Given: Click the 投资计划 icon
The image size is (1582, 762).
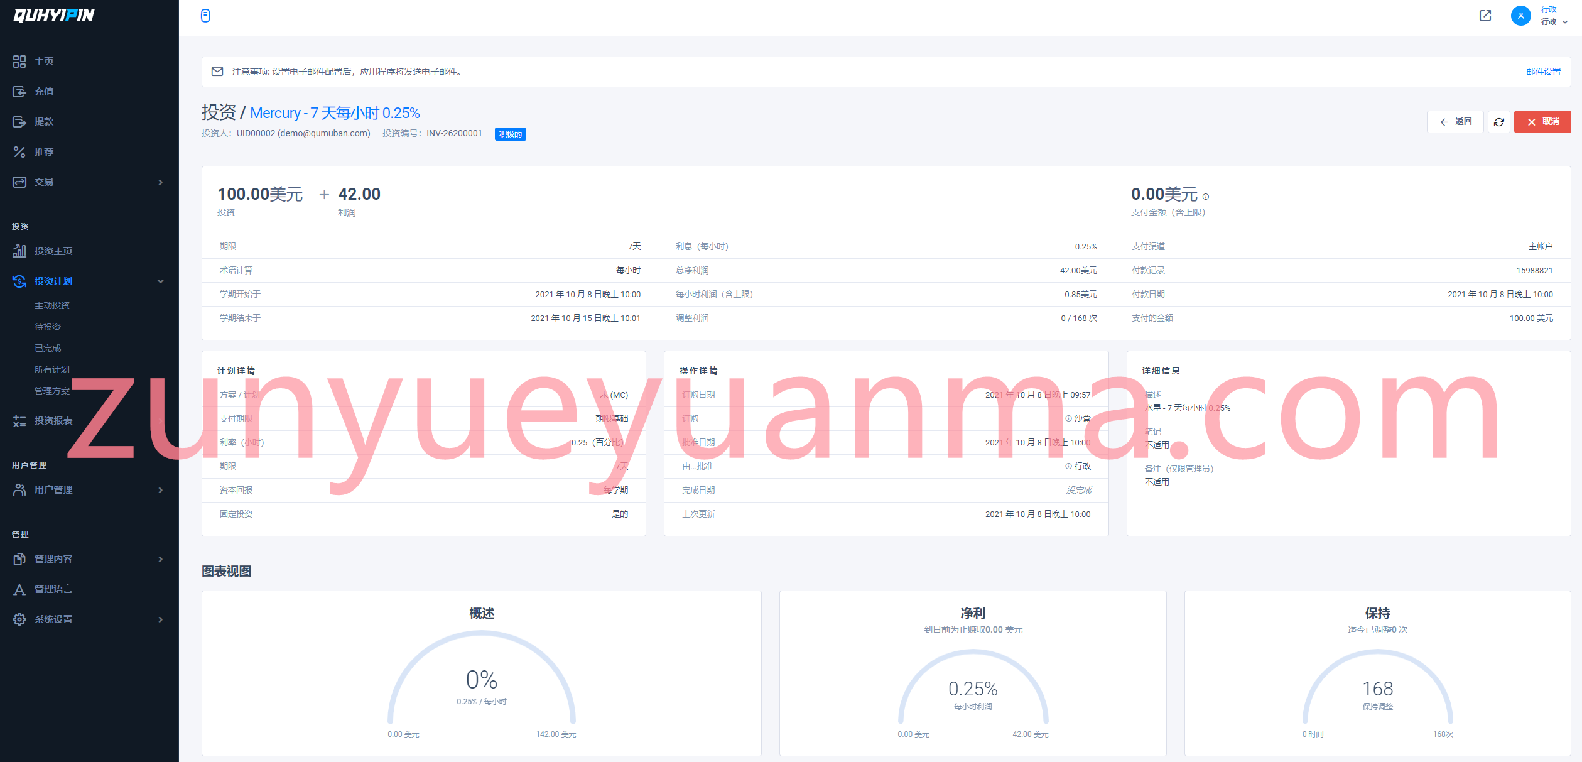Looking at the screenshot, I should coord(19,281).
